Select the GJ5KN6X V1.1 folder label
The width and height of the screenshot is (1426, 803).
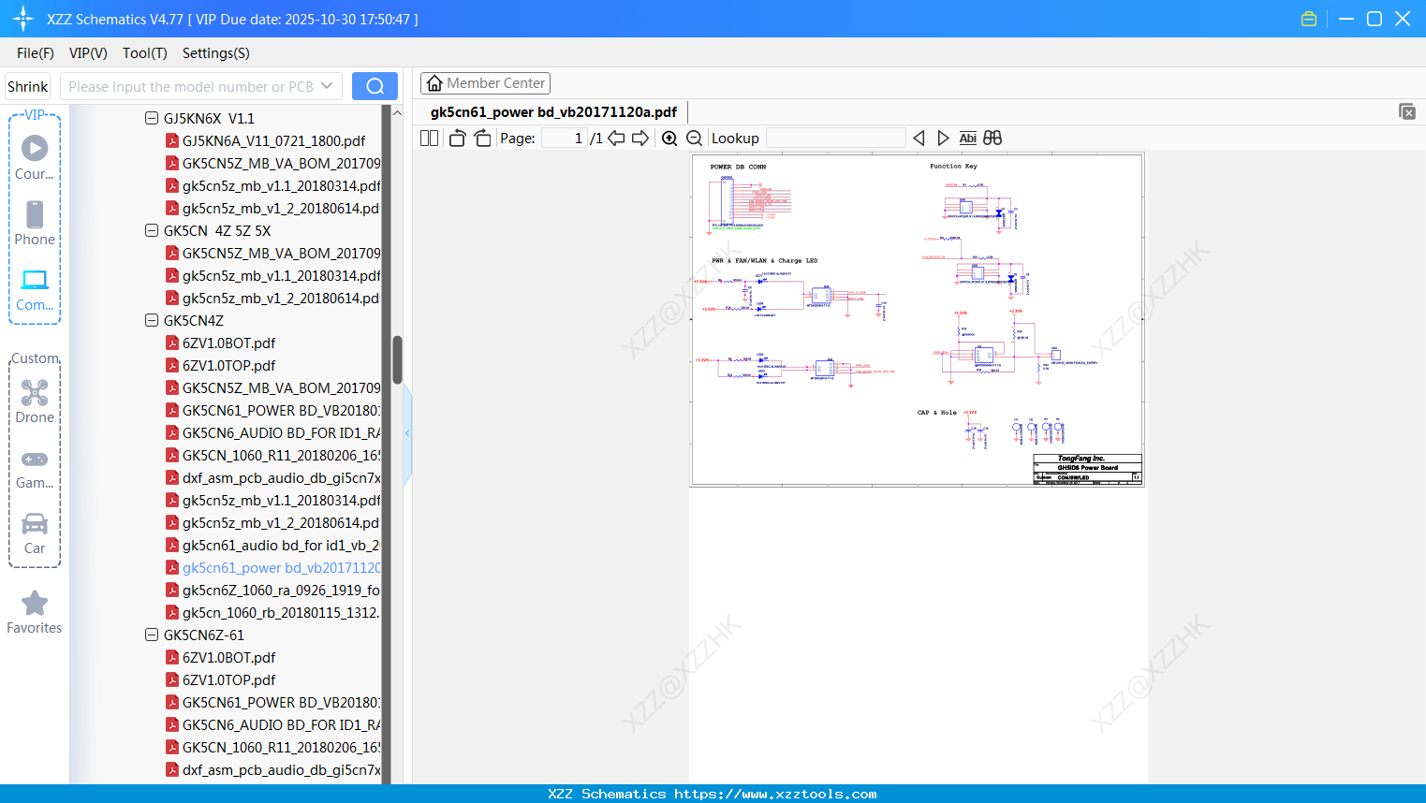click(x=209, y=119)
